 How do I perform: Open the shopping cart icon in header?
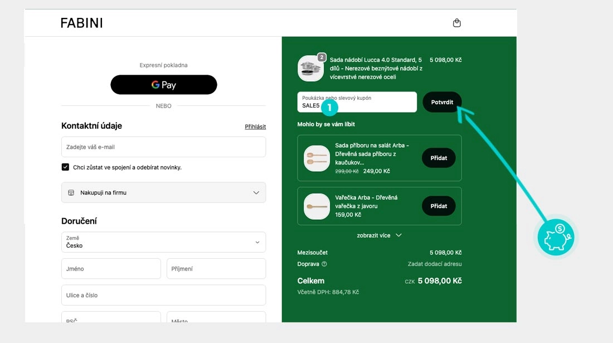click(456, 22)
